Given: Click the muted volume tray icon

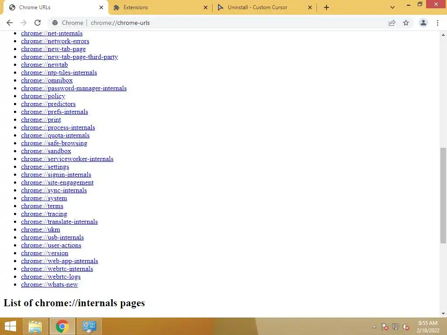Looking at the screenshot, I should pyautogui.click(x=406, y=327).
